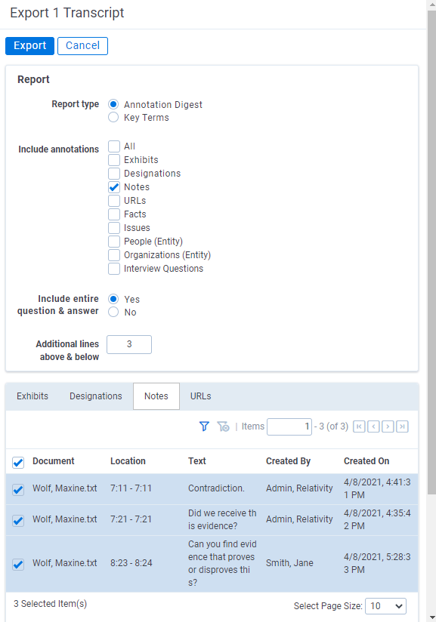Switch to the Designations tab
This screenshot has width=436, height=622.
tap(96, 396)
